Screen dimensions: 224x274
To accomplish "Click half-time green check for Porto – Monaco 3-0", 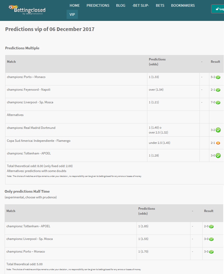I will coord(211,252).
